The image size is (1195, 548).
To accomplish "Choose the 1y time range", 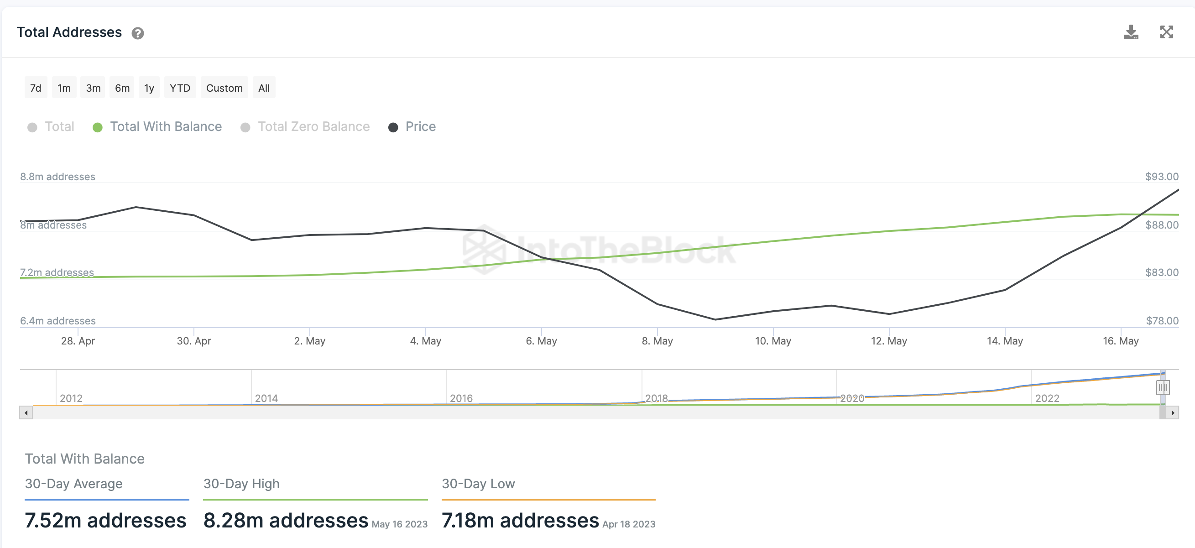I will [149, 88].
